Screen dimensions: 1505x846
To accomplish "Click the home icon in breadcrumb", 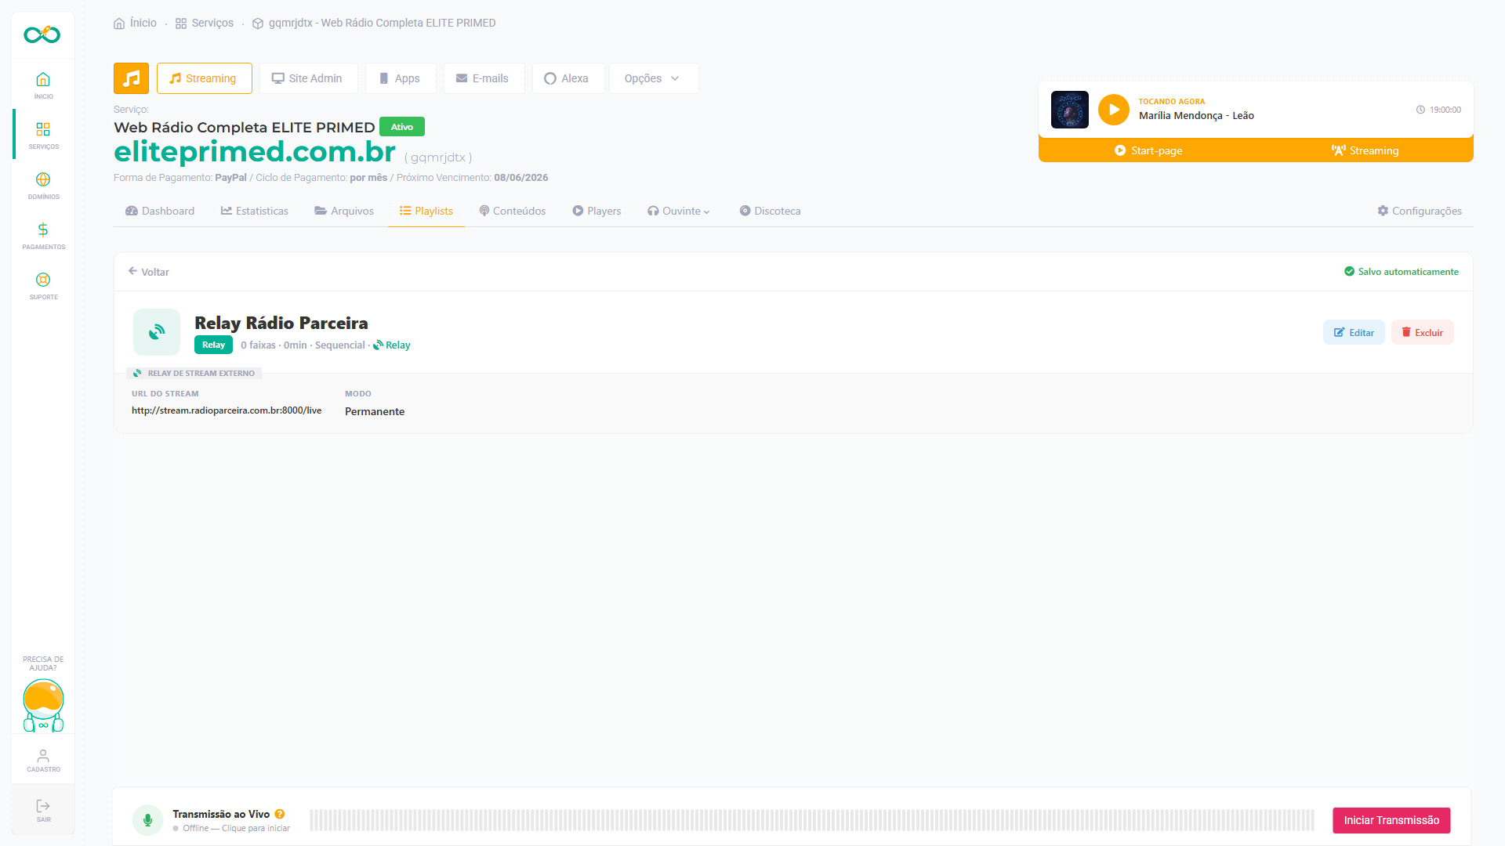I will tap(119, 23).
